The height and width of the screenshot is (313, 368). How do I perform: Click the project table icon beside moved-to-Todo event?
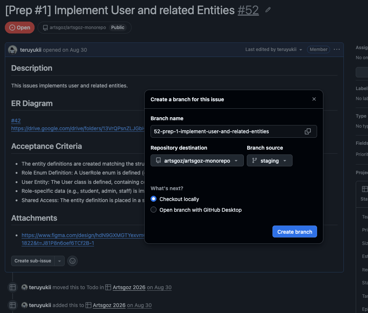pyautogui.click(x=13, y=287)
